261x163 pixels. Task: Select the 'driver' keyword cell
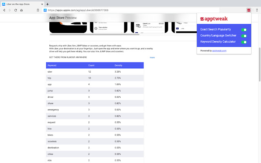51,97
